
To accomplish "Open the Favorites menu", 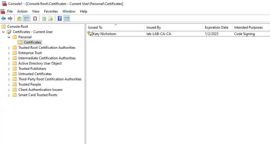I will (51, 11).
